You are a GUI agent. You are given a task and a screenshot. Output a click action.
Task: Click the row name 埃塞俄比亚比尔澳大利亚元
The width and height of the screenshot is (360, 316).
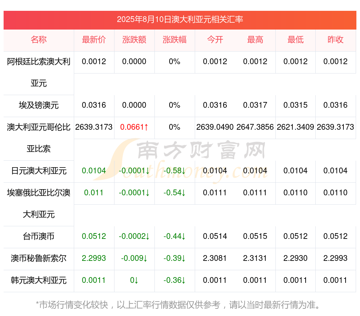click(39, 204)
